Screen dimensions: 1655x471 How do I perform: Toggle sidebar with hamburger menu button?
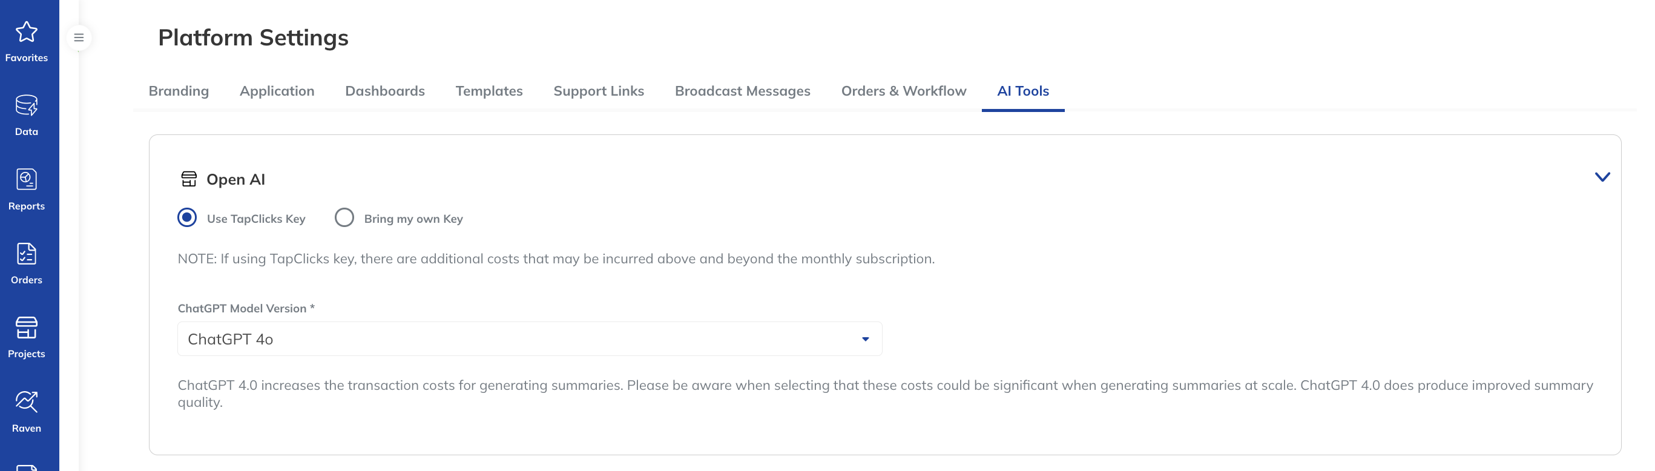(79, 38)
